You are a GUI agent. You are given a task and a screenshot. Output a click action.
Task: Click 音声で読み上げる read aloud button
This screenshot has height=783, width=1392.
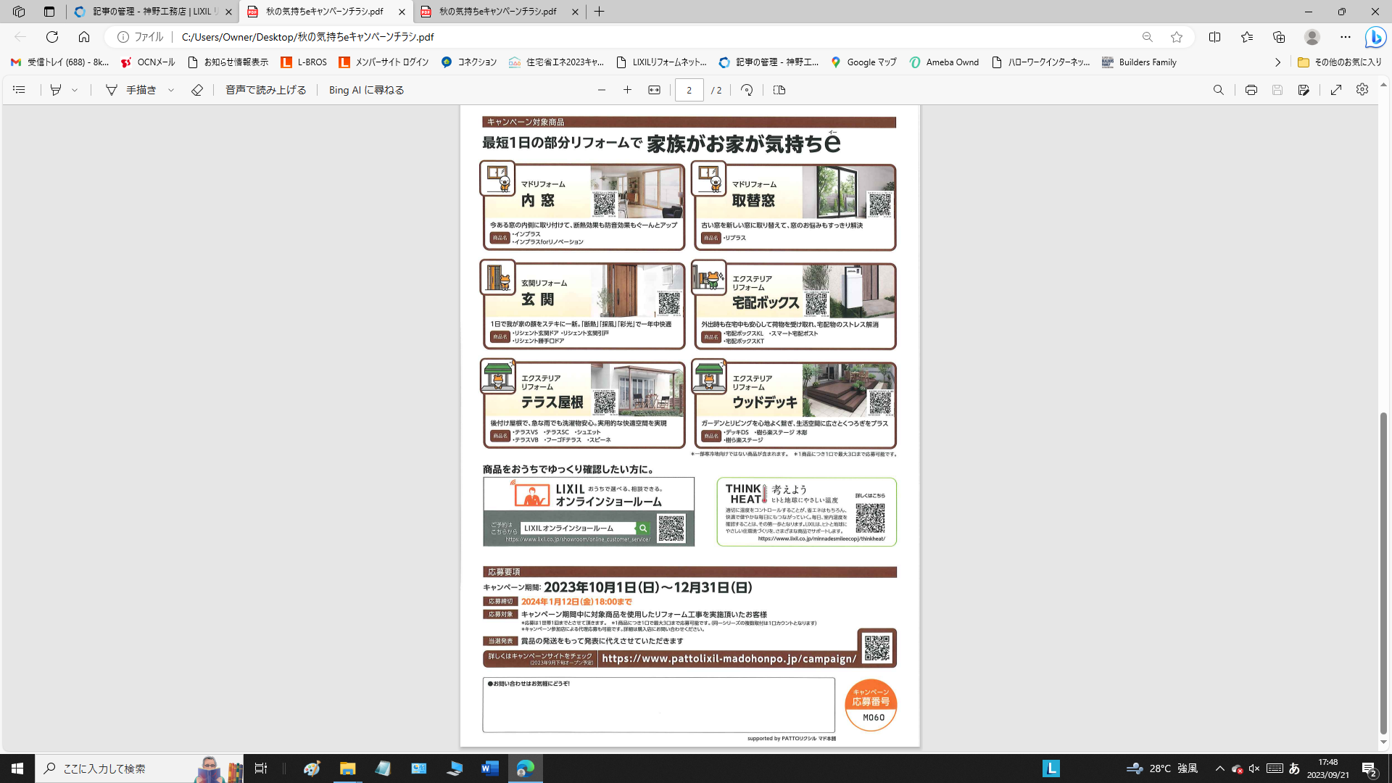pos(265,90)
